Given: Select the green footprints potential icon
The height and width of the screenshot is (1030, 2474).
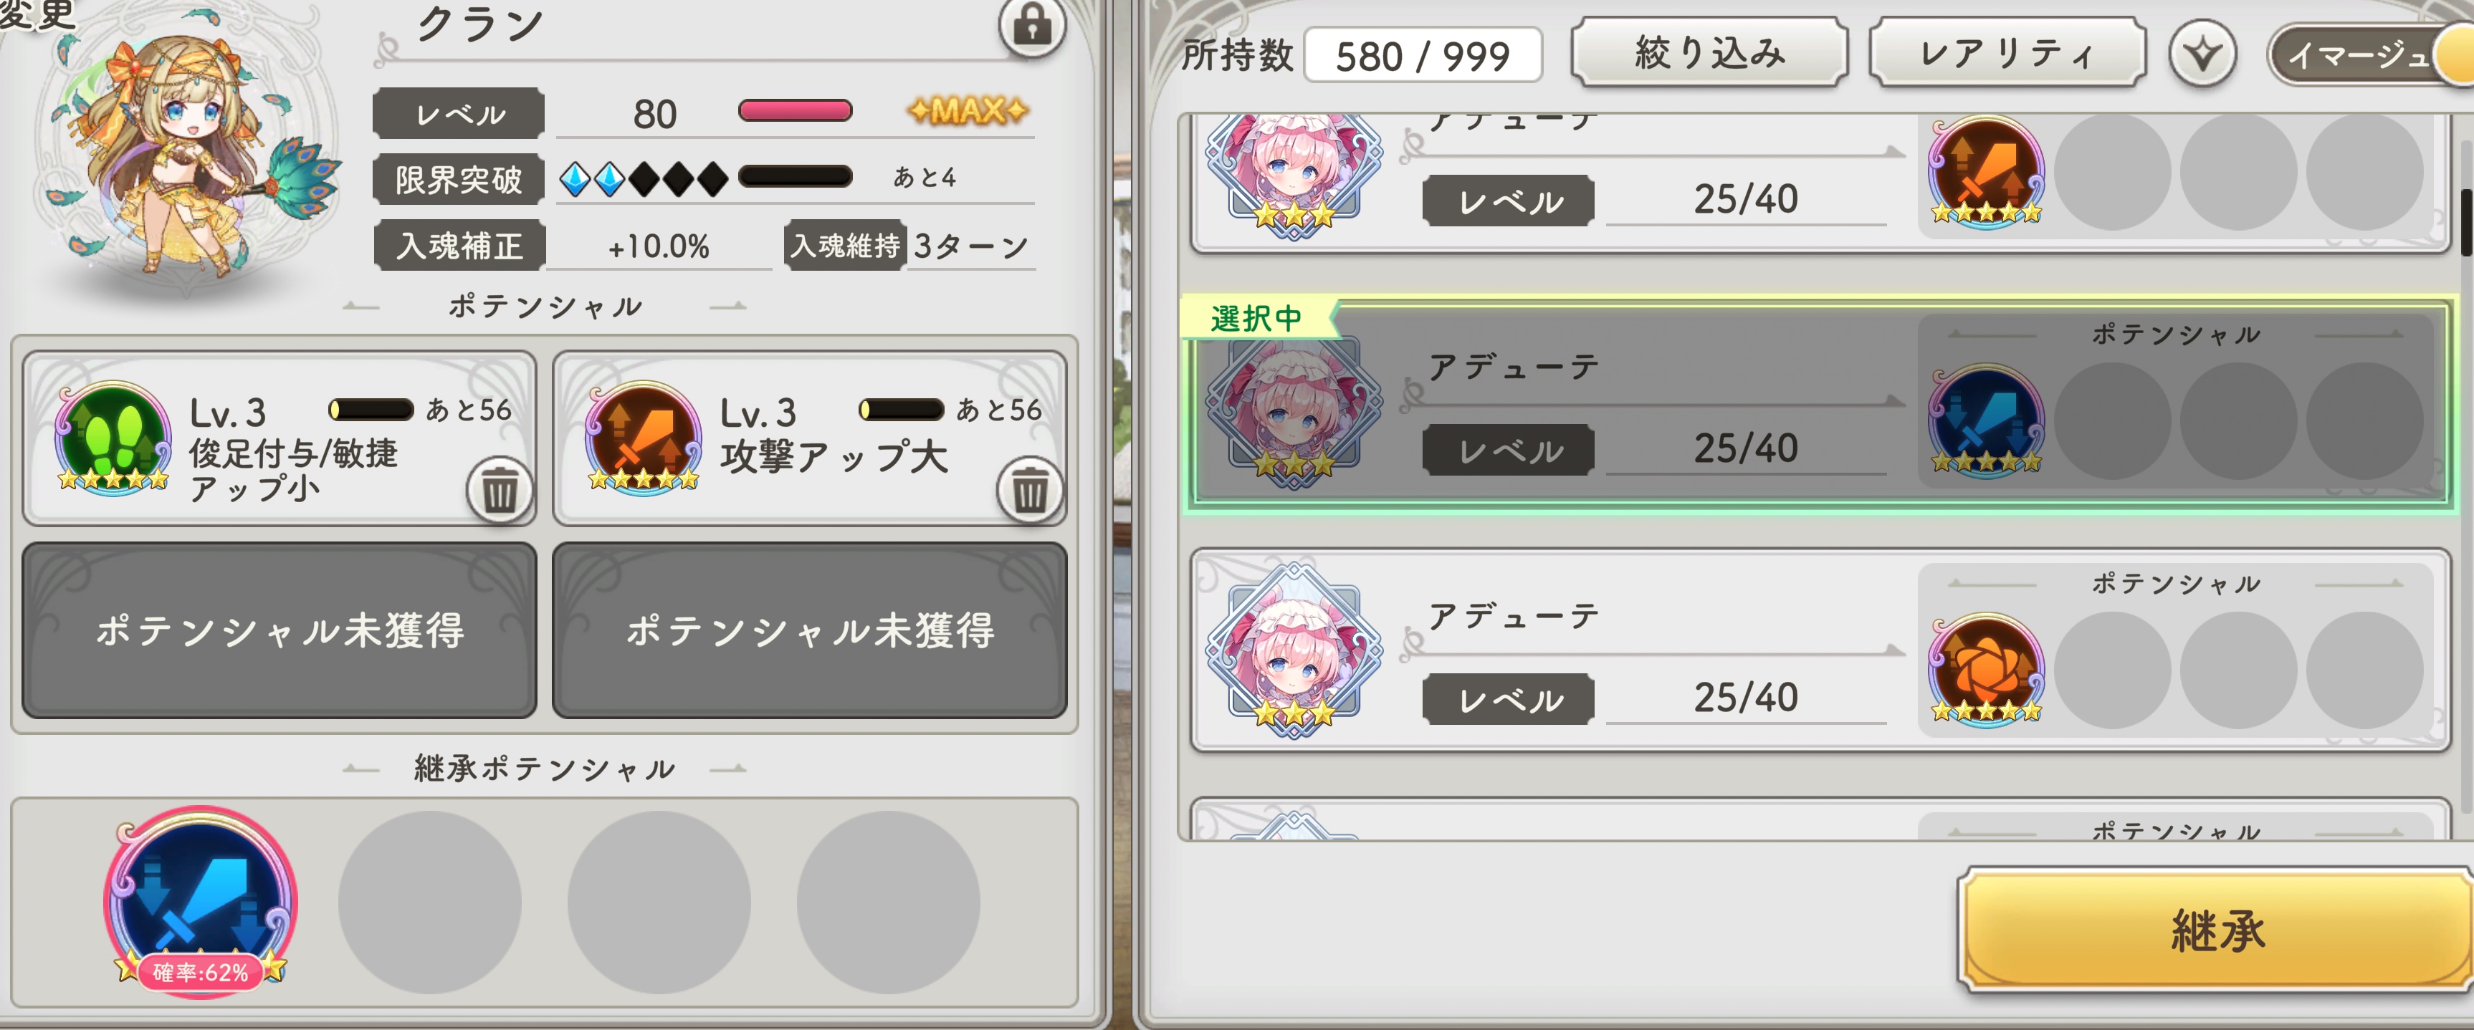Looking at the screenshot, I should 113,437.
